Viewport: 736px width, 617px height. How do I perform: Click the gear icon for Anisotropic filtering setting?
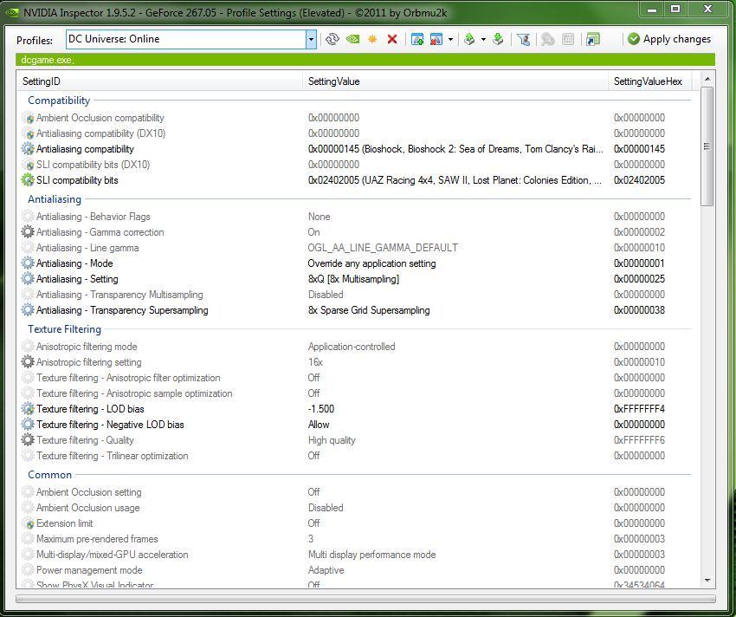point(29,362)
